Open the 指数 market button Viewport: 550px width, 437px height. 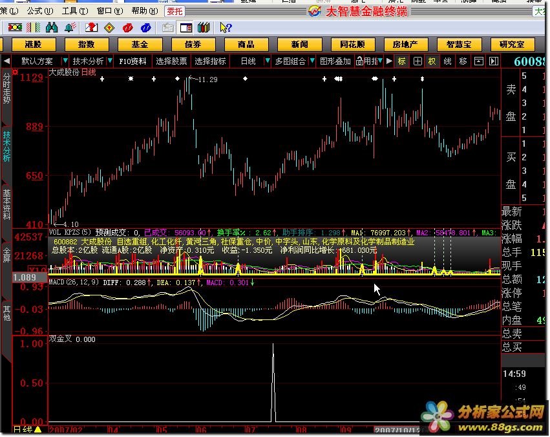click(87, 45)
